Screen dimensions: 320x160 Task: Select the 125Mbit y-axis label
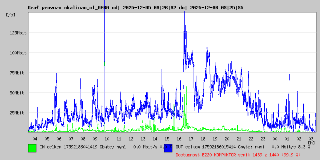[18, 33]
